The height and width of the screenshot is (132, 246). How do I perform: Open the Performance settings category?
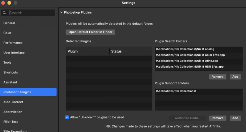13,43
